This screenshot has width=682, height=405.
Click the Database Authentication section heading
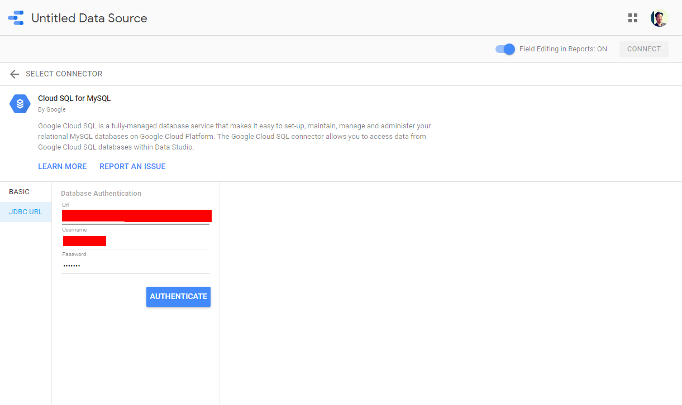101,194
